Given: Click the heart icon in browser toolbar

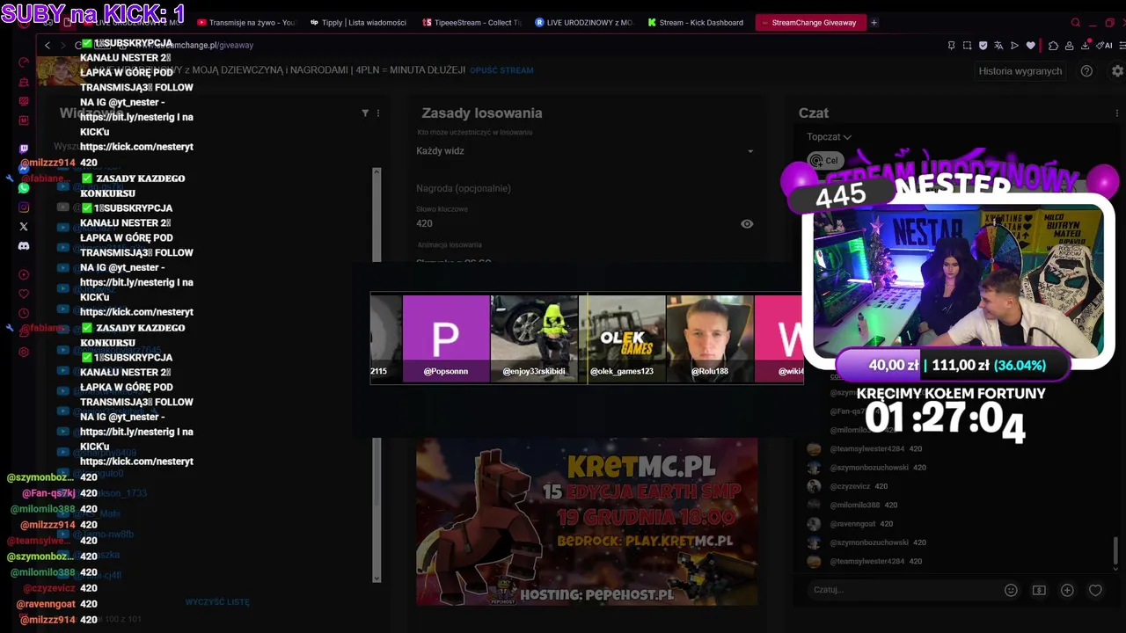Looking at the screenshot, I should (x=1030, y=46).
